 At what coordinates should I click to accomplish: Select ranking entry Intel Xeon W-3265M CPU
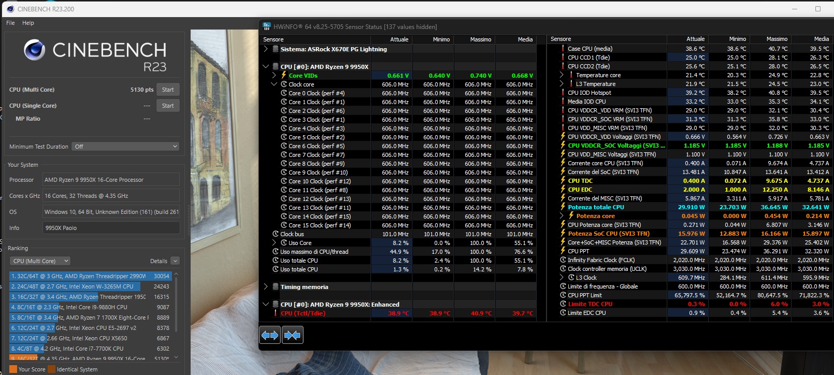pyautogui.click(x=91, y=286)
